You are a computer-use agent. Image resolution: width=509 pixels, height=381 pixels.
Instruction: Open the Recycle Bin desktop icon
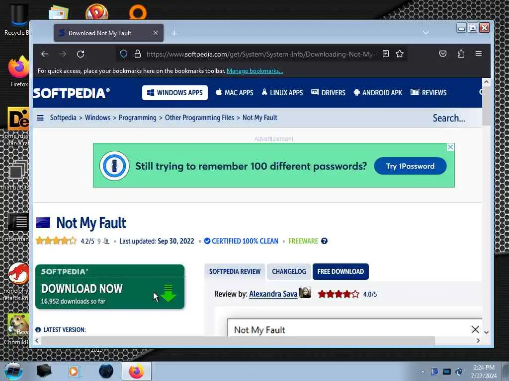tap(16, 20)
